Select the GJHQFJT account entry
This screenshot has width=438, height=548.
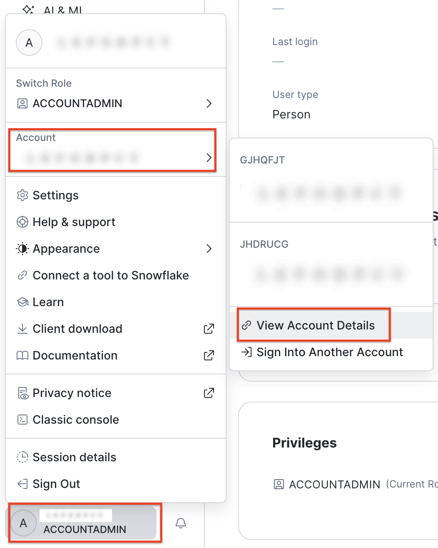331,180
